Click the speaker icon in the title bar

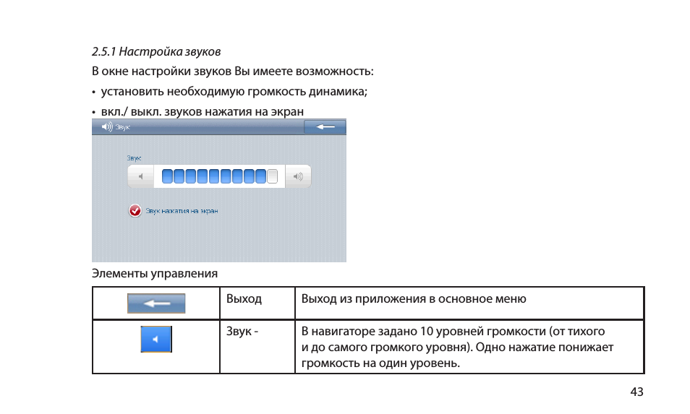[107, 127]
